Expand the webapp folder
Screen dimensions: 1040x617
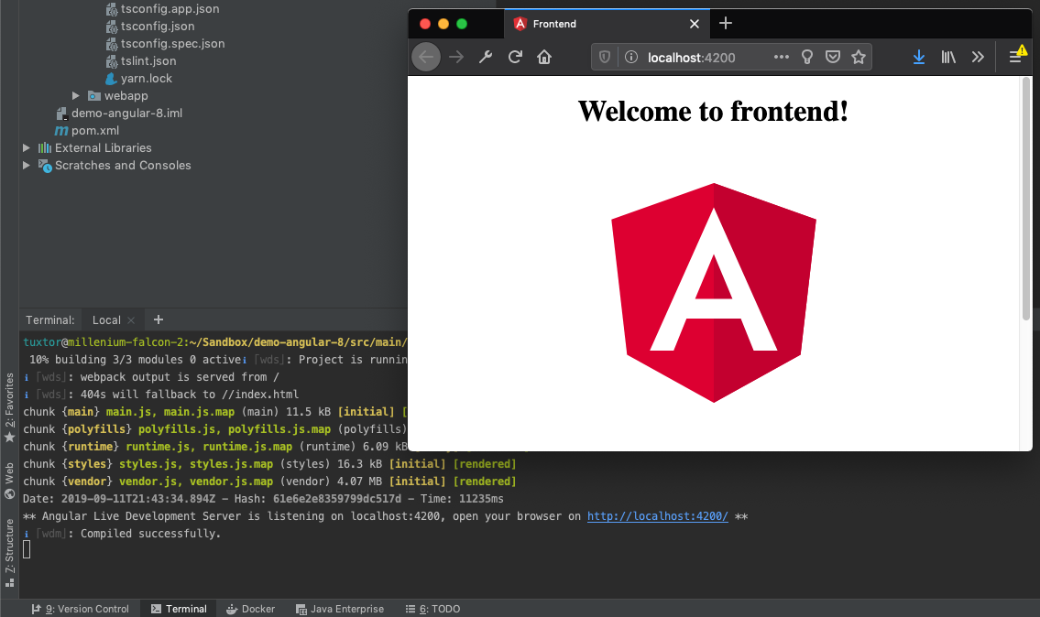click(x=76, y=96)
